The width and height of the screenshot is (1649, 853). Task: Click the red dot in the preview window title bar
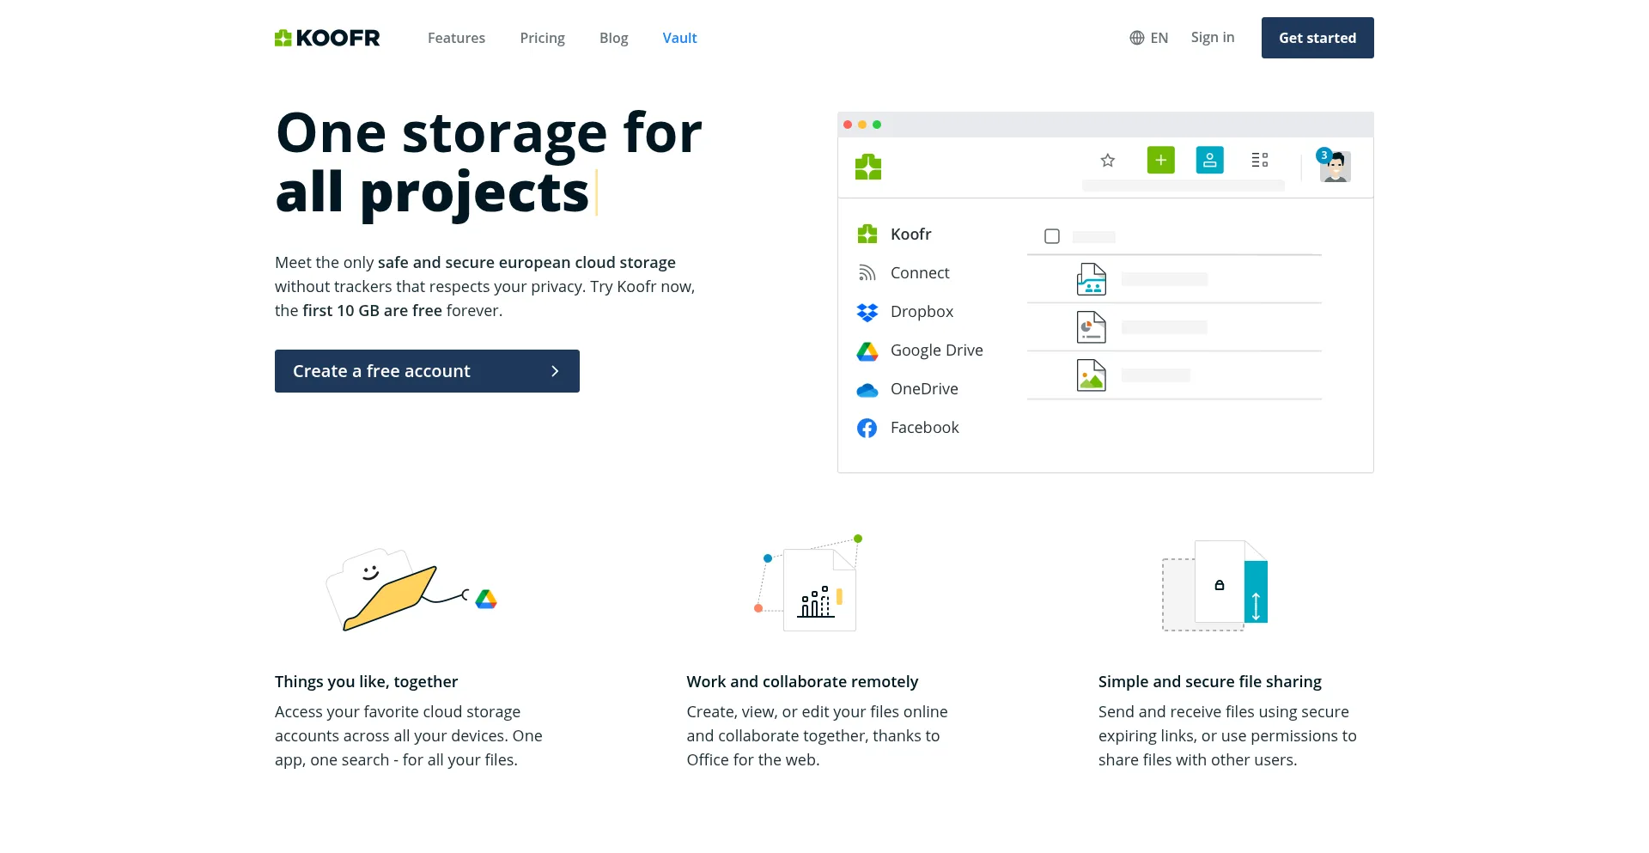click(x=848, y=125)
